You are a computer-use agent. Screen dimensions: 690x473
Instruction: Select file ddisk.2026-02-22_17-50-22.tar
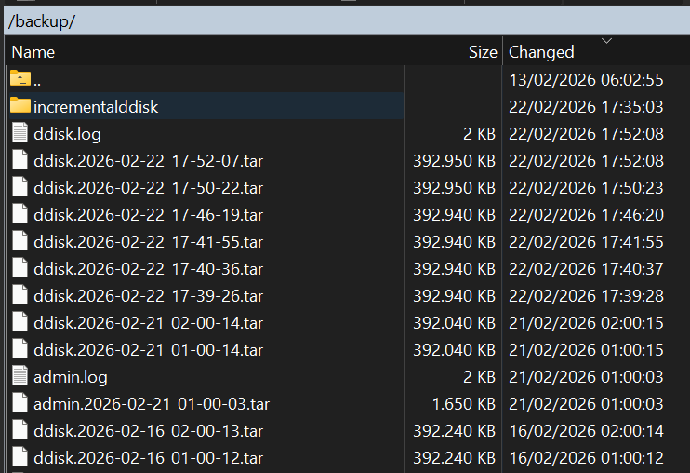click(x=148, y=188)
